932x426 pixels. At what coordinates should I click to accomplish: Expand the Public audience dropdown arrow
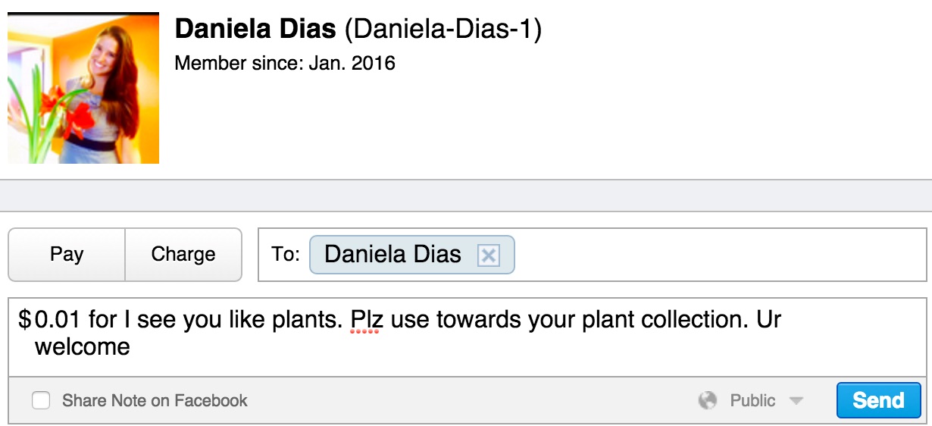pos(796,400)
